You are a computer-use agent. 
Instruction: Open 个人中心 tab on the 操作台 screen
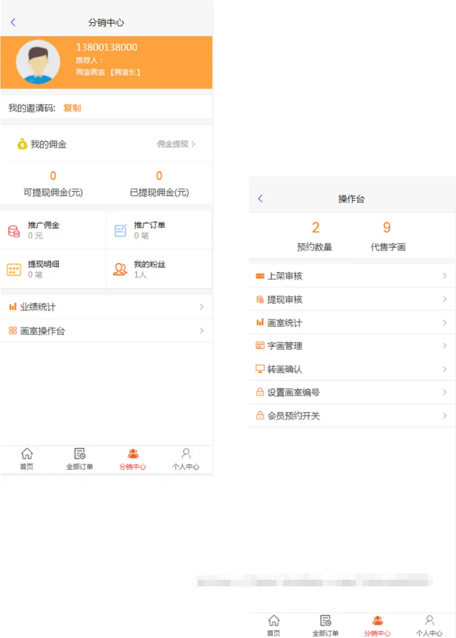(429, 625)
